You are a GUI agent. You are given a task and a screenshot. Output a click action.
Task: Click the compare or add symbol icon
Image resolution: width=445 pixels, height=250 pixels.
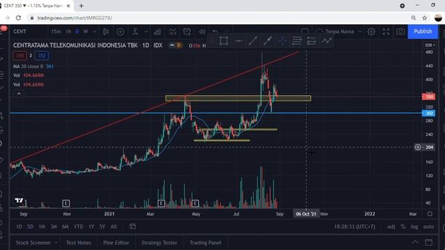click(120, 32)
